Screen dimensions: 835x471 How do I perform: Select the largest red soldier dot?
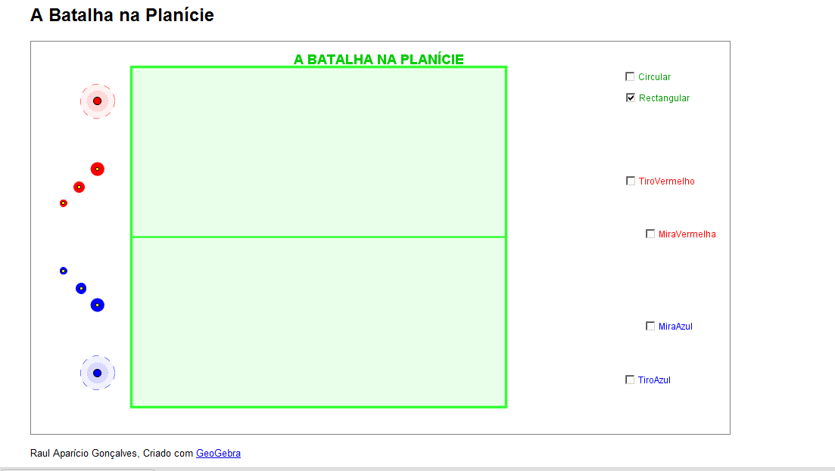pyautogui.click(x=98, y=169)
